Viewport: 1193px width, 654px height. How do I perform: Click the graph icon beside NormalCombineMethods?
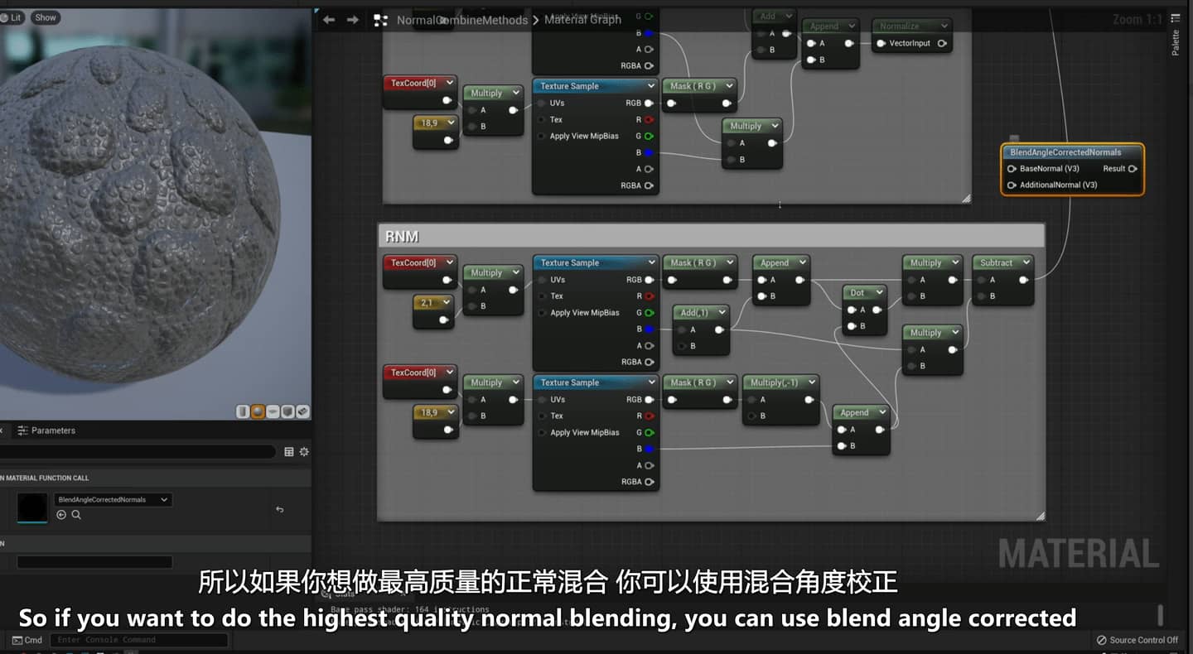click(380, 20)
